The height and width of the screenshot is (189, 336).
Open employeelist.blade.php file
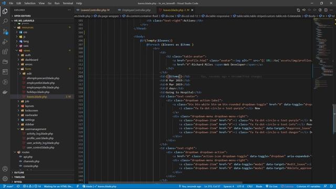[x=41, y=83]
